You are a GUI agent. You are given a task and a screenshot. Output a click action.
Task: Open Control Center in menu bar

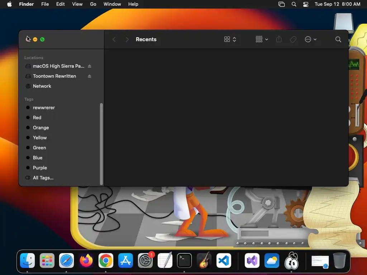click(x=306, y=4)
